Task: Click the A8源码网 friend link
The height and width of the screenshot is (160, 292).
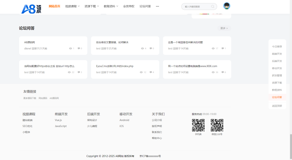Action: (x=54, y=98)
